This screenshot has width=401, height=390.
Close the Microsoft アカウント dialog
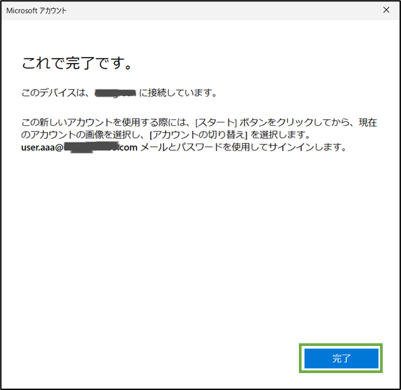tap(386, 10)
